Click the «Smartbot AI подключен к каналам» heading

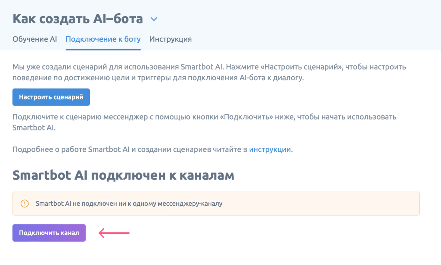point(123,175)
